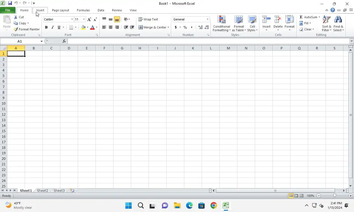Open Find & Select binoculars
The height and width of the screenshot is (212, 354).
338,24
